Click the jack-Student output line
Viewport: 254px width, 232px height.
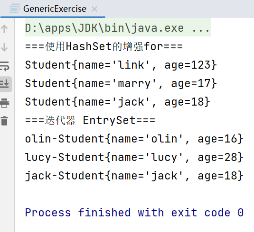(x=134, y=176)
